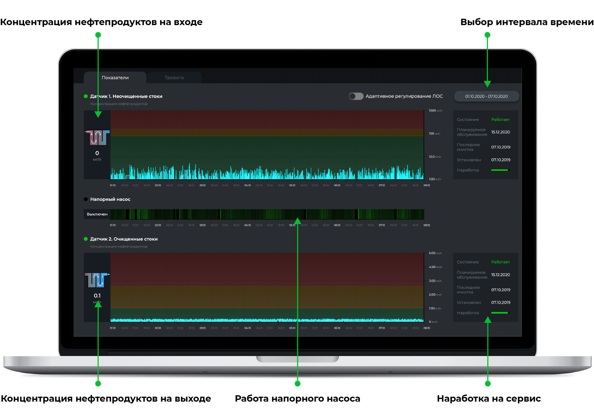Click the Наработка progress bar for Датчик 1
The image size is (594, 414).
(x=500, y=170)
